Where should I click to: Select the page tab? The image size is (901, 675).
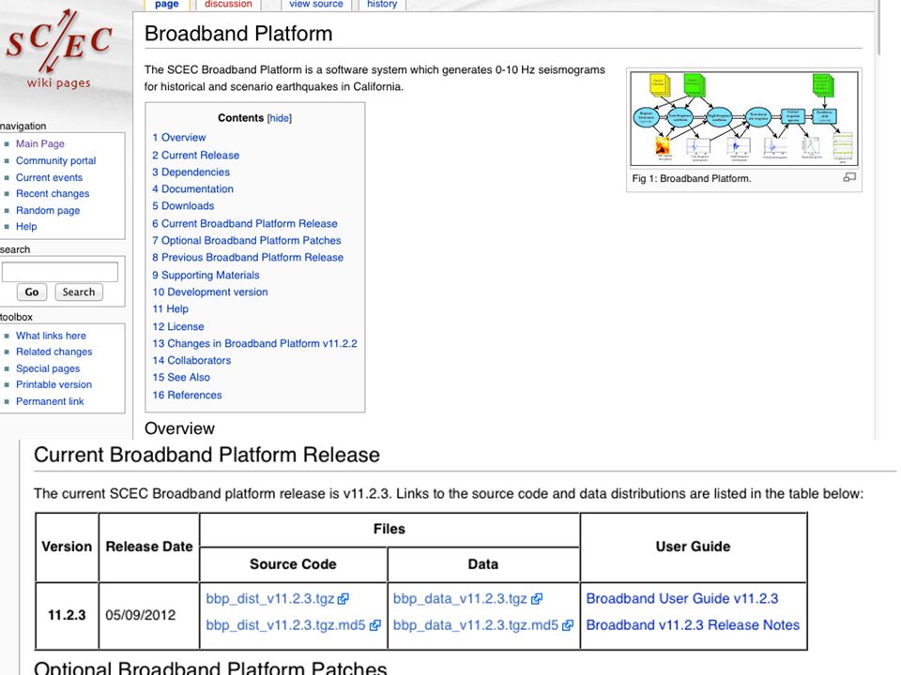pyautogui.click(x=167, y=4)
